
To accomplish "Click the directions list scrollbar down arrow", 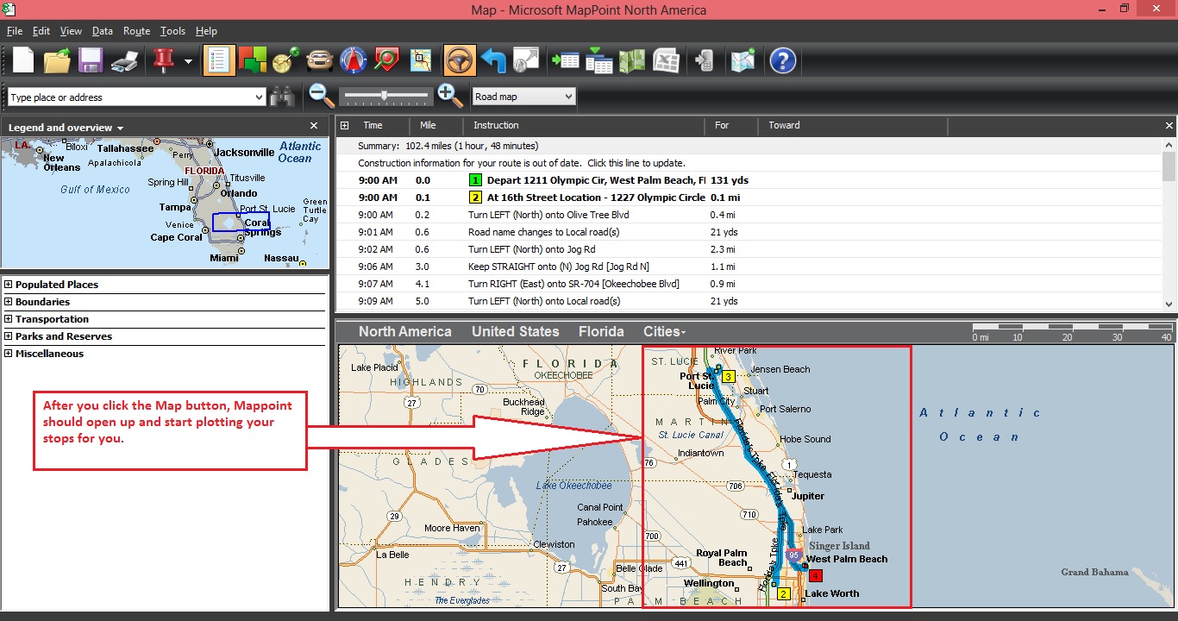I will pyautogui.click(x=1169, y=304).
